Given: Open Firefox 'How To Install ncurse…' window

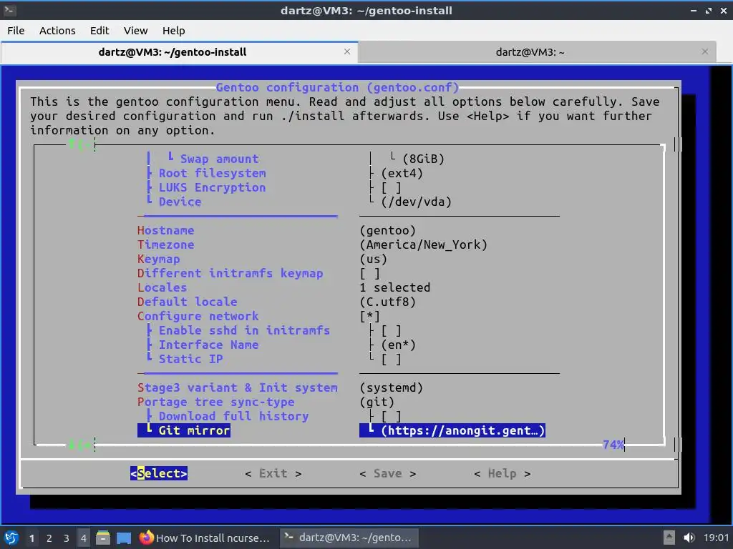Looking at the screenshot, I should coord(205,538).
